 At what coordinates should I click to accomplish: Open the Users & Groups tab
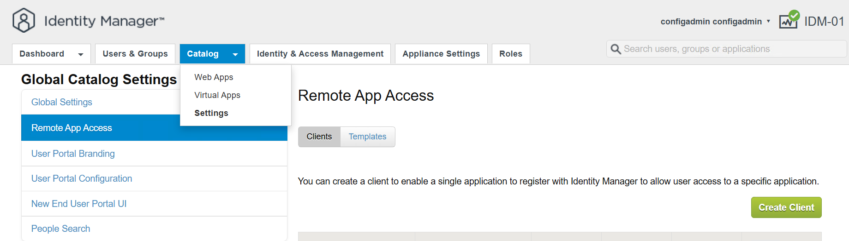(135, 54)
